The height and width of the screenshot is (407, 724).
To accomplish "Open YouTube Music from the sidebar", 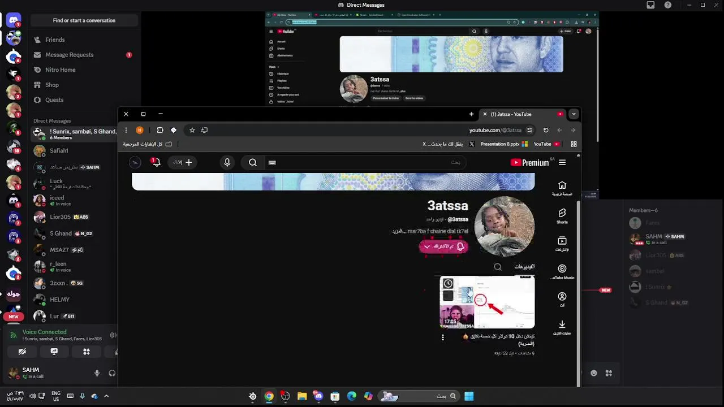I will (562, 271).
